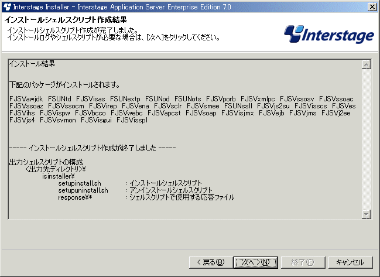Click the package name FJSVawjdk
The image size is (380, 277).
(26, 99)
